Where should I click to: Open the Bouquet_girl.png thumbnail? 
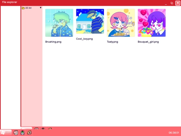(152, 23)
